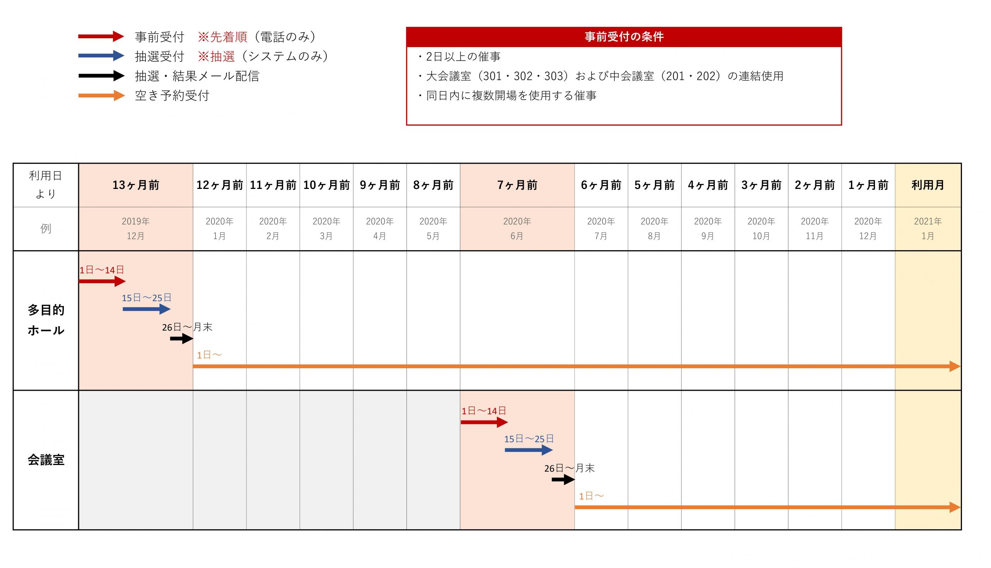
Task: Select 26日〜月末 label in 会議室 row
Action: (569, 468)
